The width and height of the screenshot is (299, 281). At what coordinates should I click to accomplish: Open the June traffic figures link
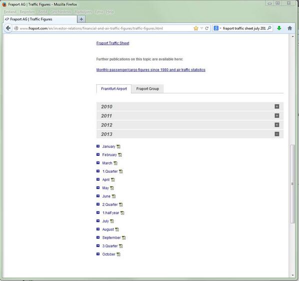pyautogui.click(x=106, y=196)
